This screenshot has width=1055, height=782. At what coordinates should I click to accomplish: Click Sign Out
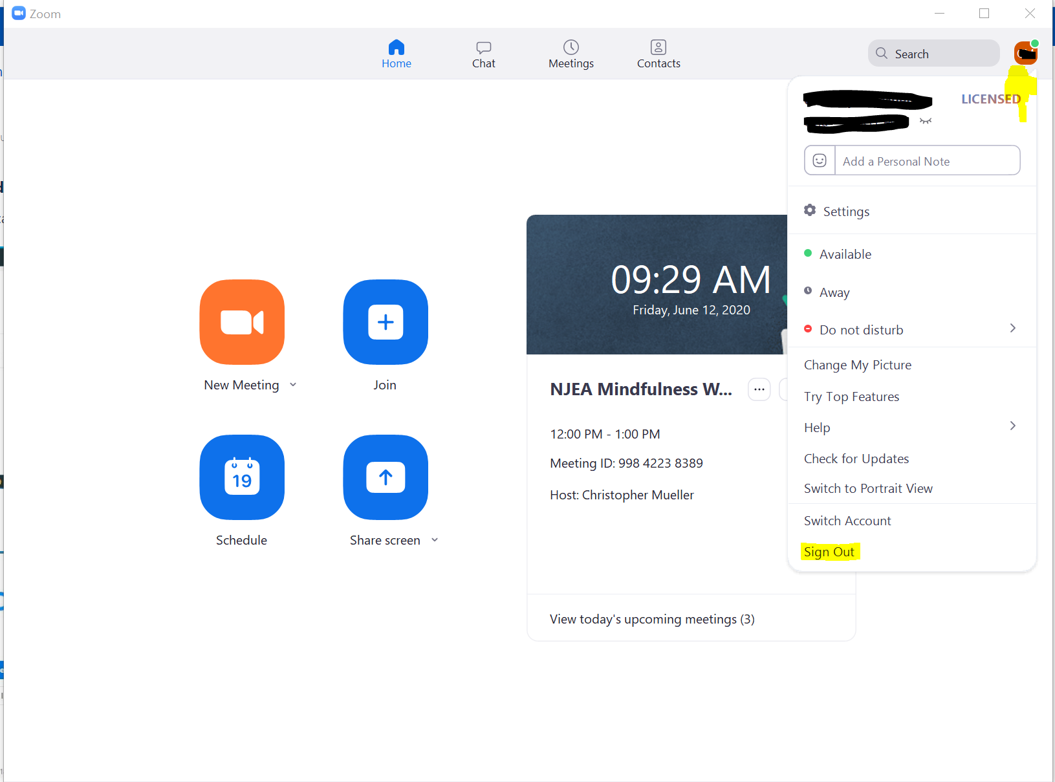pyautogui.click(x=829, y=552)
